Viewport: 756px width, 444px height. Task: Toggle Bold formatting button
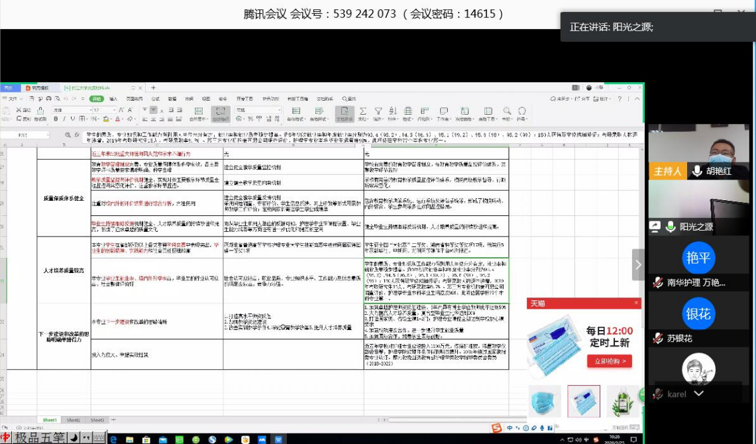click(56, 119)
